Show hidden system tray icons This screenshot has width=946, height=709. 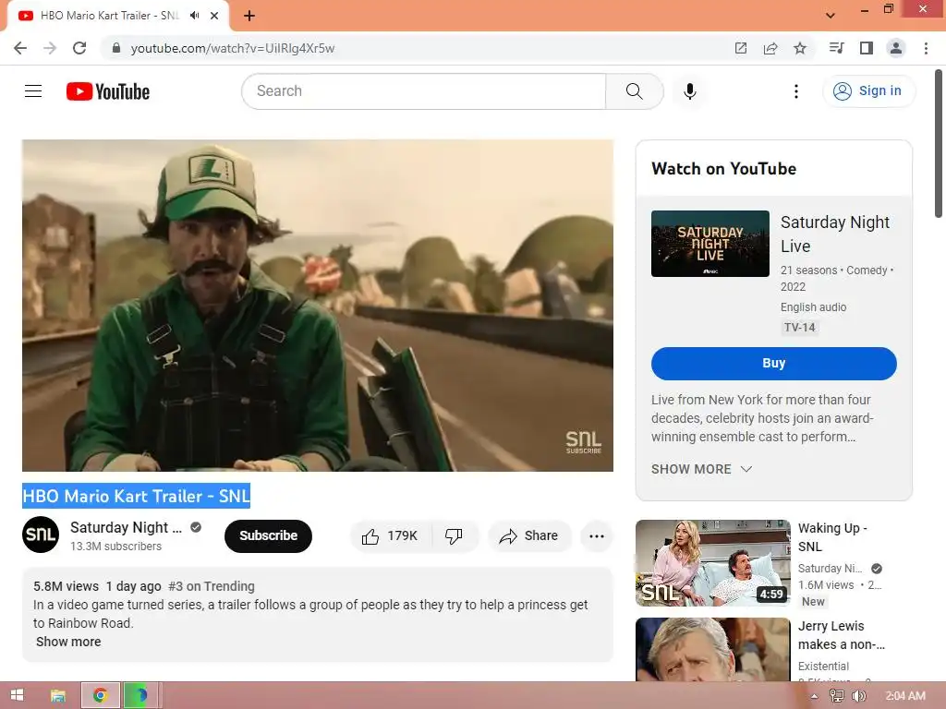click(x=815, y=696)
